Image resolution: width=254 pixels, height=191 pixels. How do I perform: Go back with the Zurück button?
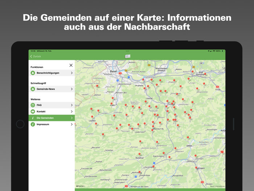(x=36, y=56)
